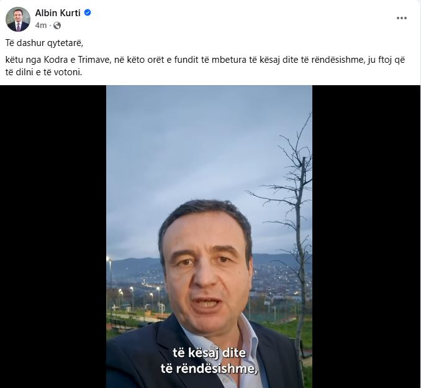Click the right black bar beside the video
This screenshot has height=388, width=421.
[x=366, y=237]
